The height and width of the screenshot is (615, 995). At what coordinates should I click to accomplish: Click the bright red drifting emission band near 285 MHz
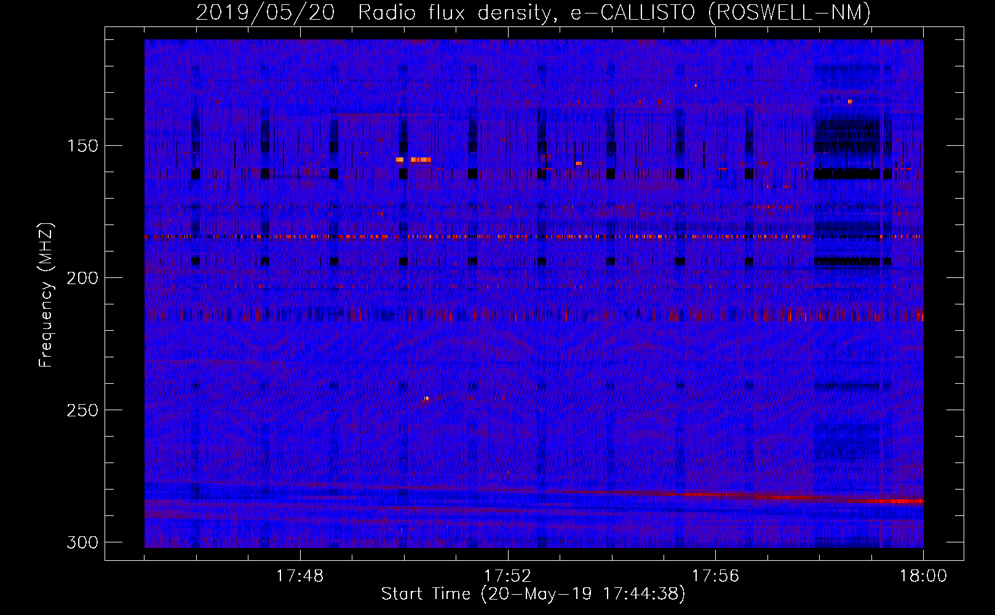pyautogui.click(x=799, y=497)
